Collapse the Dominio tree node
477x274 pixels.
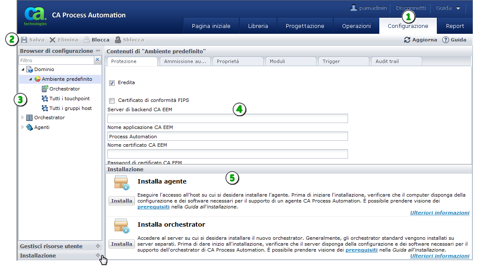pos(22,69)
